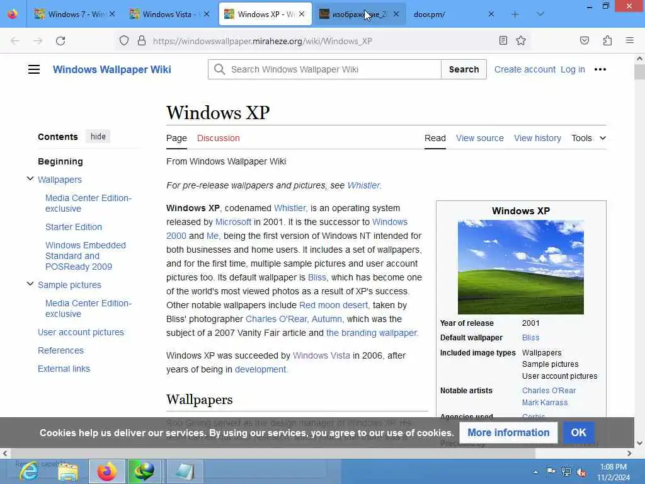Close the Windows XP tab
The height and width of the screenshot is (484, 645).
coord(302,14)
